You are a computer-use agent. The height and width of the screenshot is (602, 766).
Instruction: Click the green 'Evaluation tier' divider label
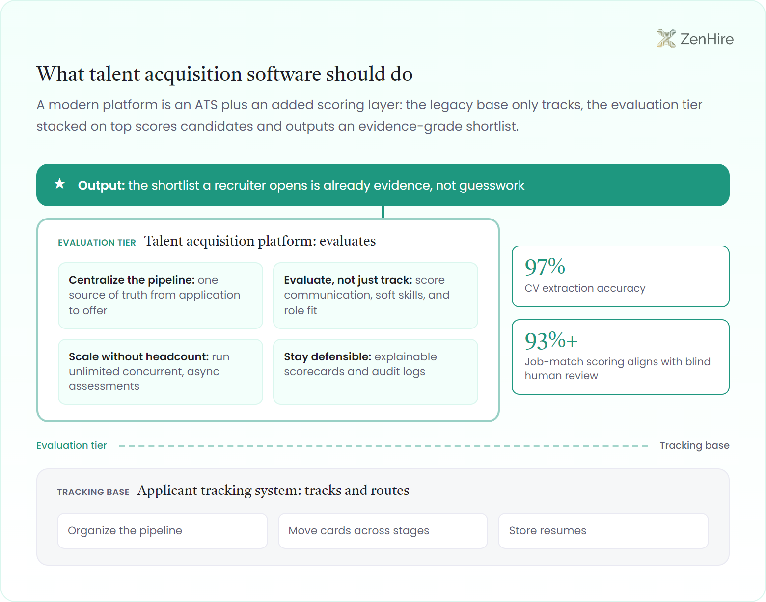tap(72, 445)
